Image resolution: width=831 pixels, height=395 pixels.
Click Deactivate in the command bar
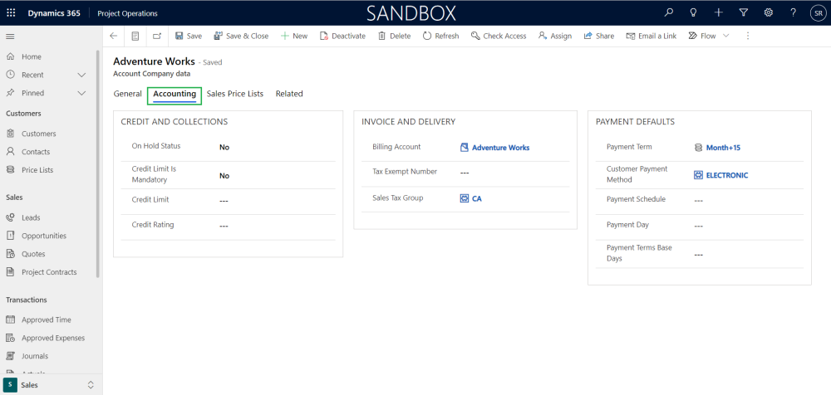pos(342,36)
